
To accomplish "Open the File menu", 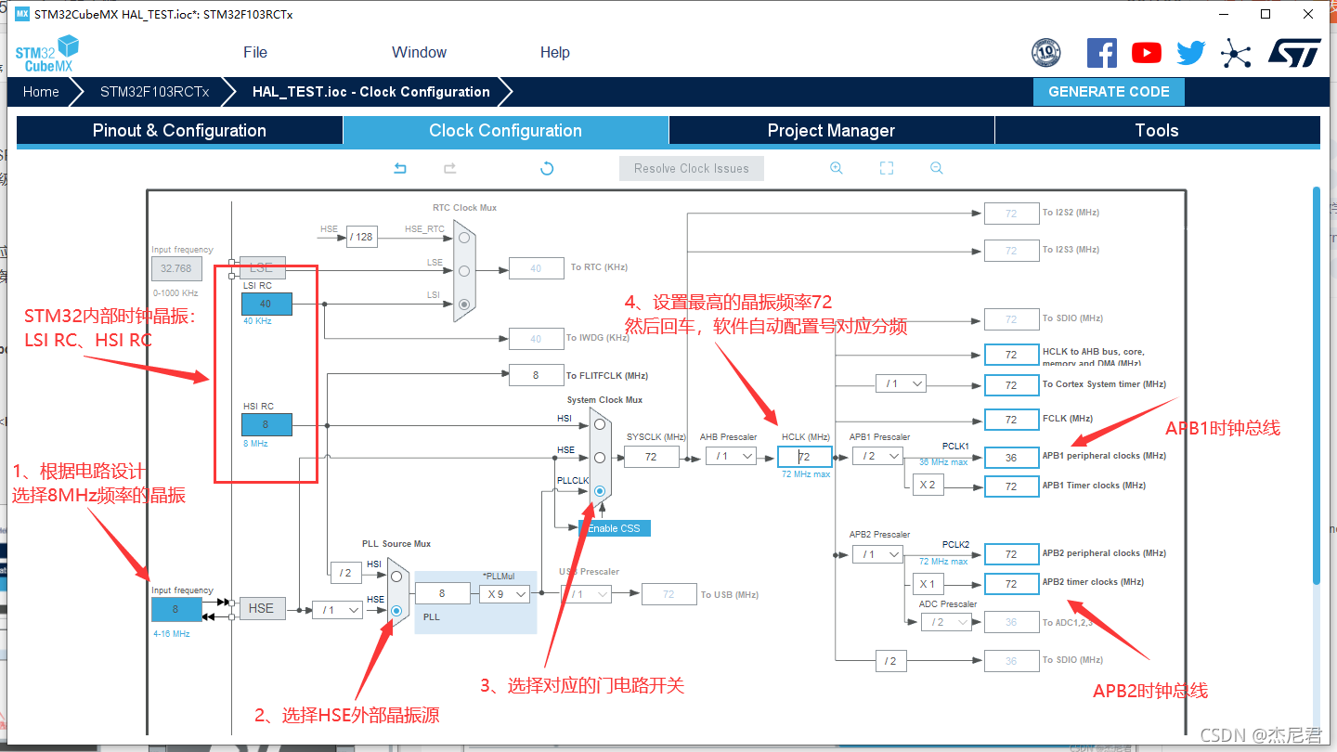I will 255,53.
